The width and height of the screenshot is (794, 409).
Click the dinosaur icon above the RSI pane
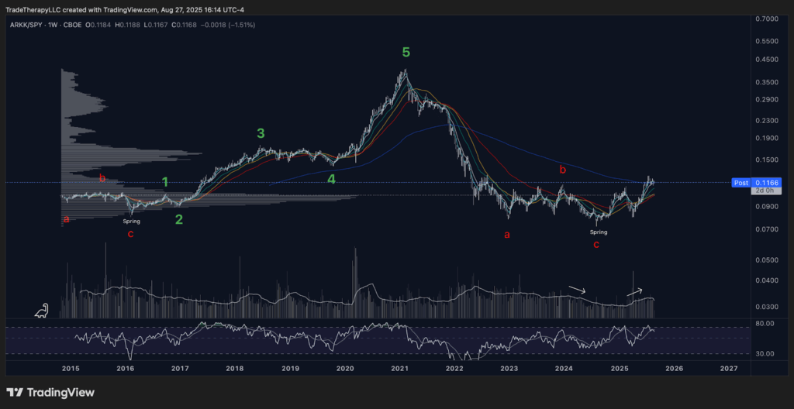coord(43,311)
